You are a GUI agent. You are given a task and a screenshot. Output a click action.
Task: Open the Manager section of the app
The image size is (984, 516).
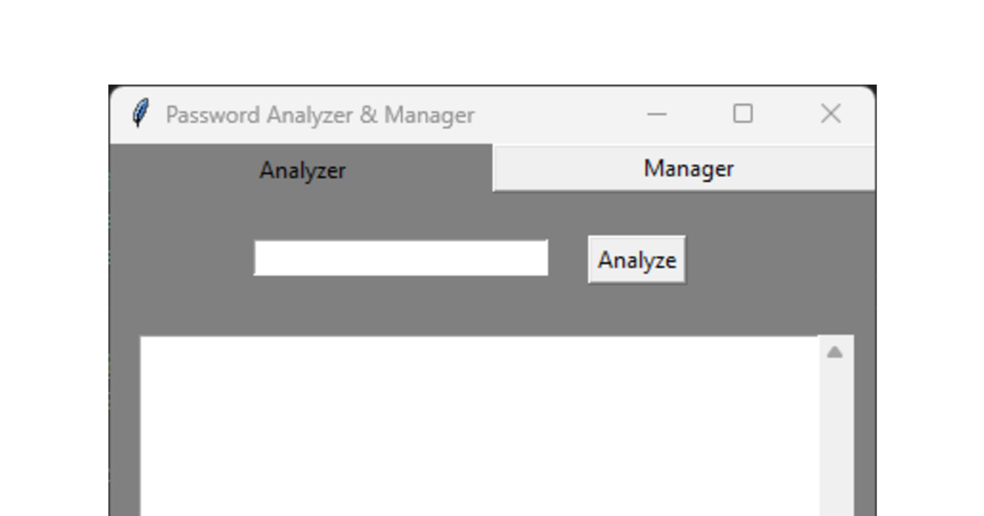[688, 168]
